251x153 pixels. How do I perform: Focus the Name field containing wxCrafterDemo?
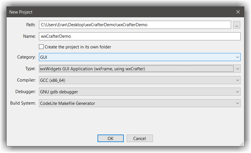[x=140, y=36]
